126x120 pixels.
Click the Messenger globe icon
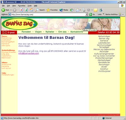(x=100, y=10)
